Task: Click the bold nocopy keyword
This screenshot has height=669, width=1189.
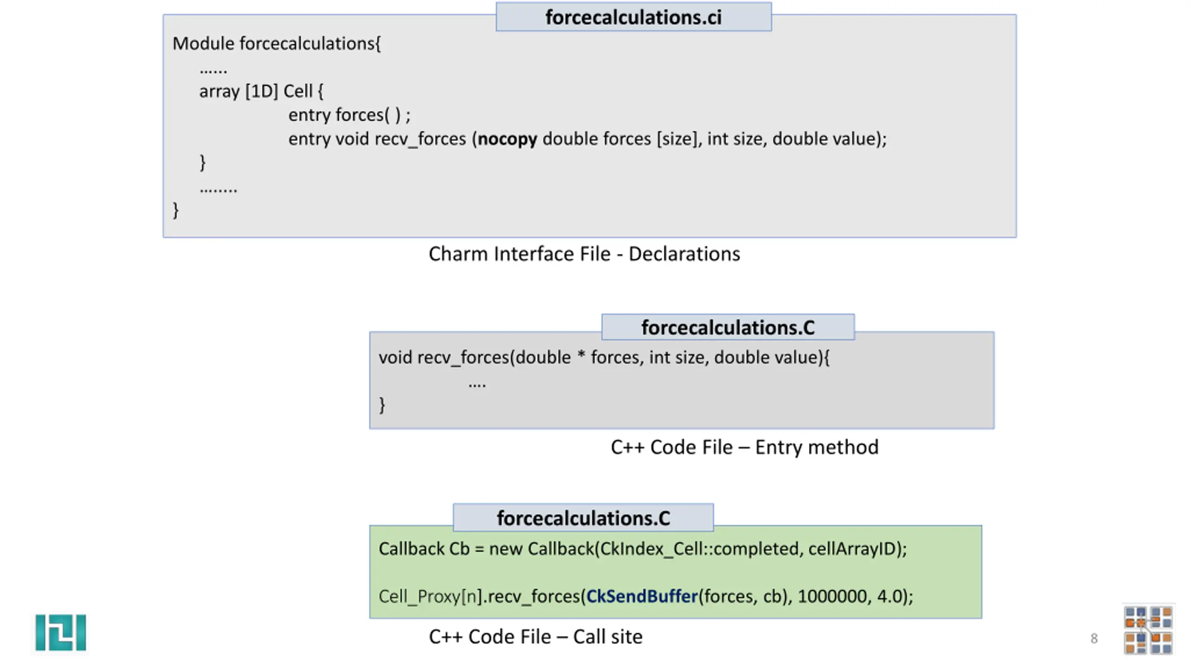Action: [507, 139]
